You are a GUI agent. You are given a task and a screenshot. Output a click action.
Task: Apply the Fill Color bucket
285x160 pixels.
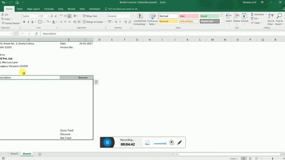[48, 22]
